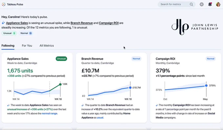223x130 pixels.
Task: Open the Campaign ROI link in summary
Action: [x=109, y=23]
